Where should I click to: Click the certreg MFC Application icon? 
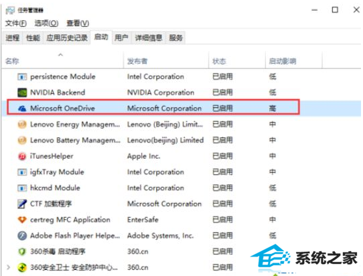[22, 220]
